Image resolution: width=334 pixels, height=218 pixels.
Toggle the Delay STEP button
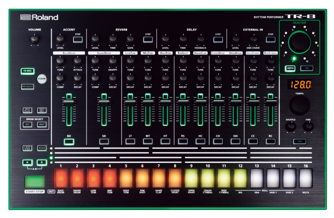(x=218, y=40)
